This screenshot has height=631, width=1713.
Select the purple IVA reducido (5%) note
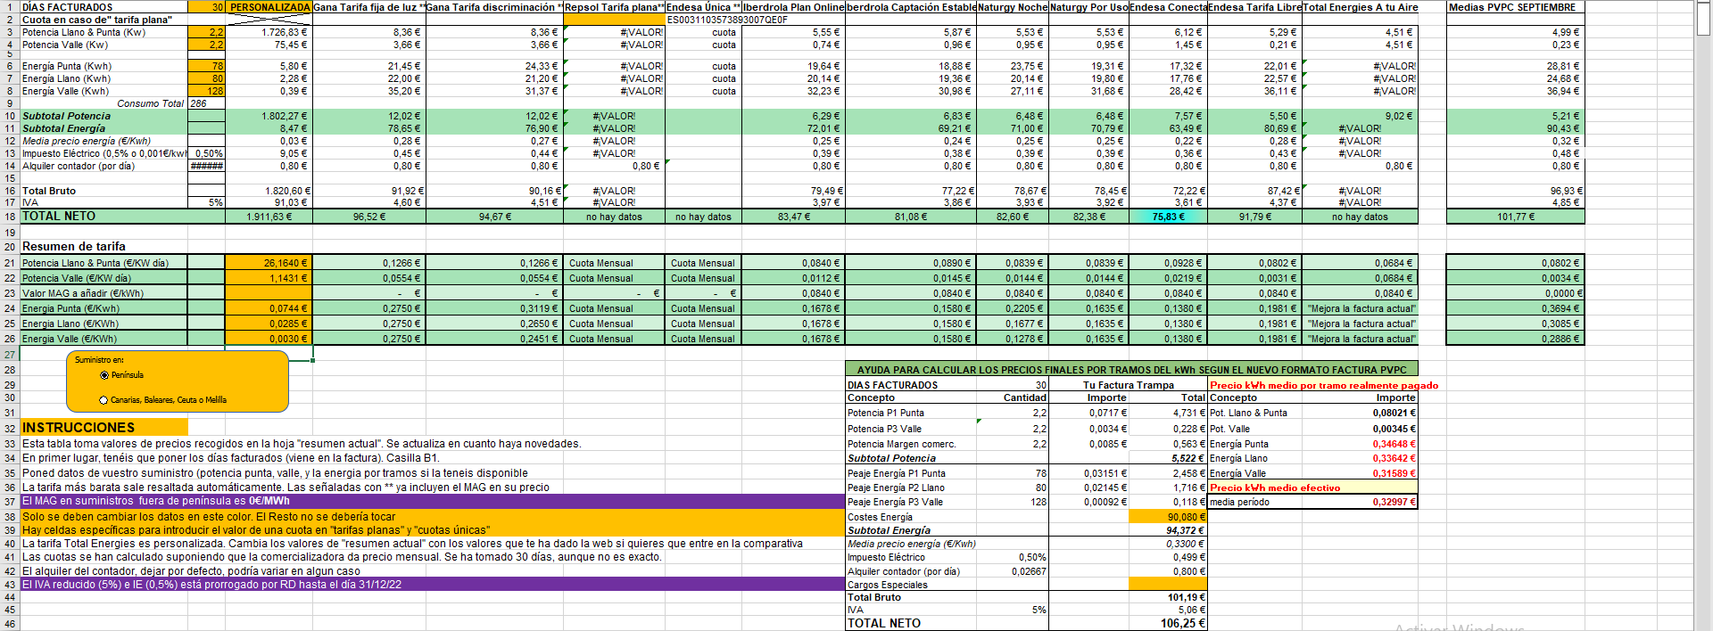point(433,585)
